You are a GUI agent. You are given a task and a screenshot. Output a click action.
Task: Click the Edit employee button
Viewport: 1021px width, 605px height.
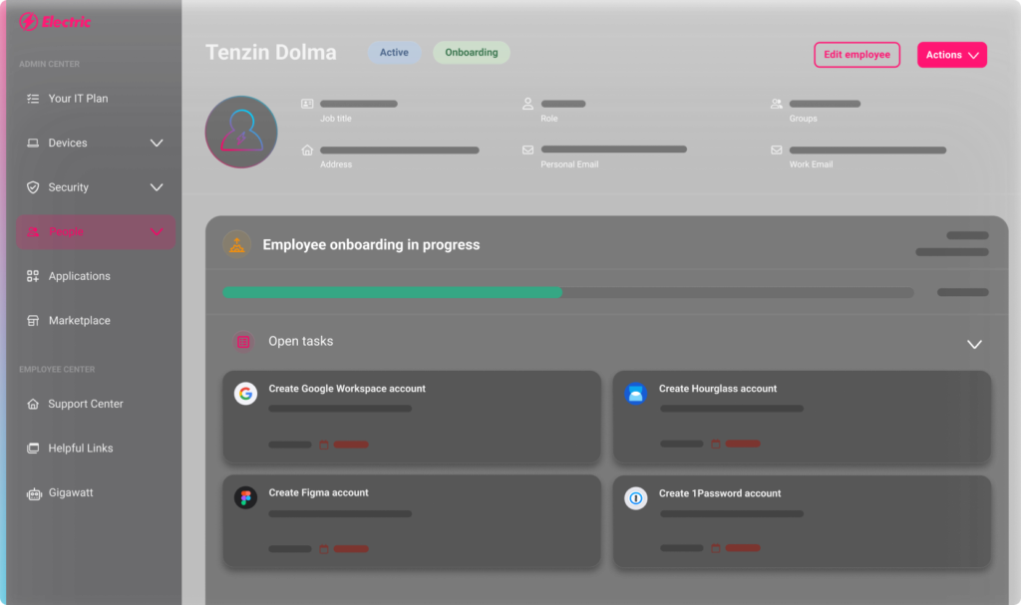pyautogui.click(x=856, y=55)
